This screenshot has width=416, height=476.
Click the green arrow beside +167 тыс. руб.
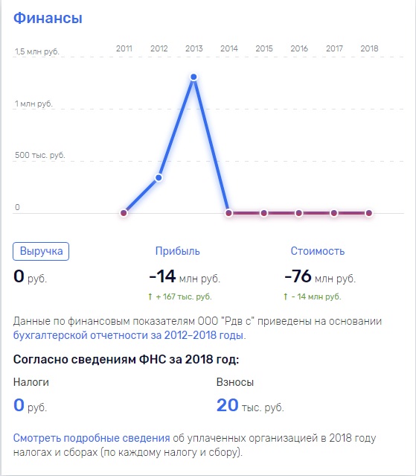[x=150, y=296]
